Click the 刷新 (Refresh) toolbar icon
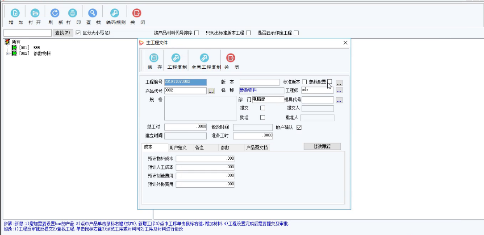The width and height of the screenshot is (484, 235). [54, 13]
